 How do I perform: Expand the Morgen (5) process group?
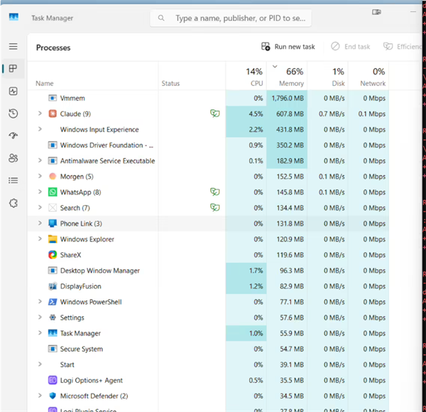40,176
